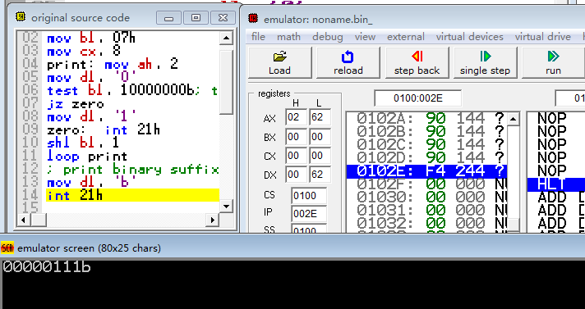Click the reload button
This screenshot has width=585, height=309.
[x=348, y=62]
